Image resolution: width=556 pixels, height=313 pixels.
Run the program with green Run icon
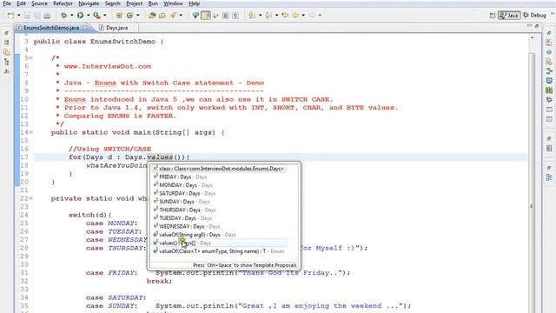coord(80,16)
